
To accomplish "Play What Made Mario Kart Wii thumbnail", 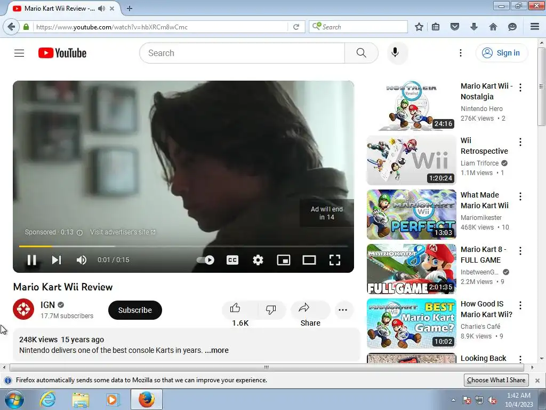I will [x=411, y=215].
